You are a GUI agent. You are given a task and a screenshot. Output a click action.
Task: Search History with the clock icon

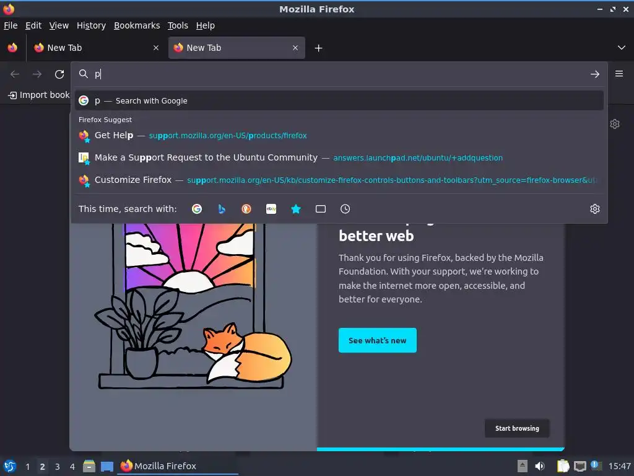click(x=345, y=209)
